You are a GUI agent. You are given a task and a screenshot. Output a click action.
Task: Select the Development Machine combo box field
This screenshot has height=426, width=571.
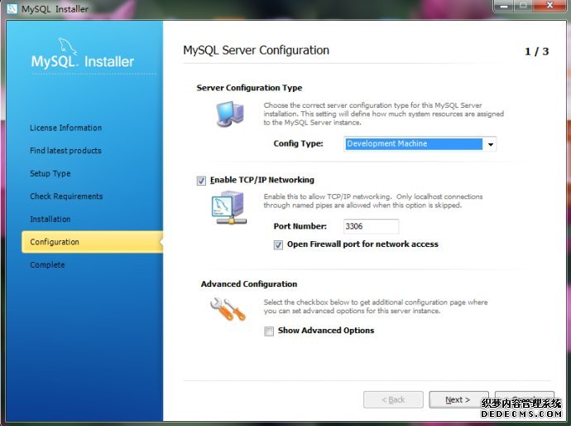pos(412,144)
